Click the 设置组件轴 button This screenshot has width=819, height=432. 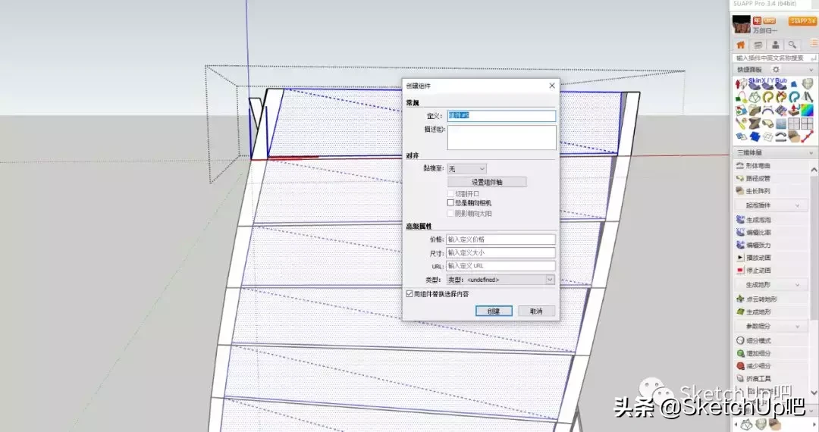tap(487, 182)
